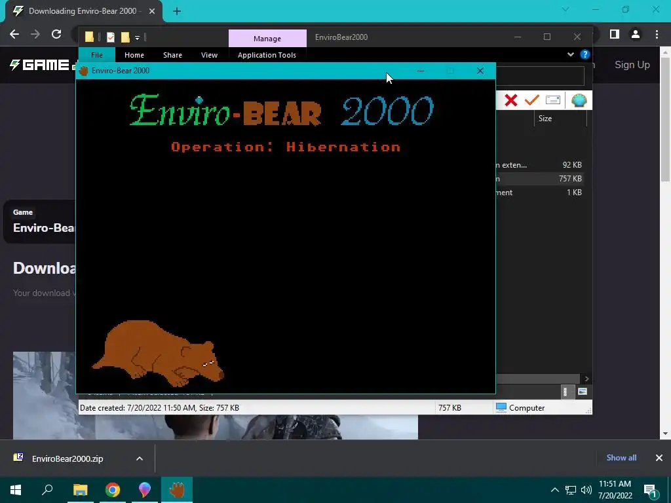Select the 757 KB file row in Explorer
Screen dimensions: 671x503
click(540, 179)
